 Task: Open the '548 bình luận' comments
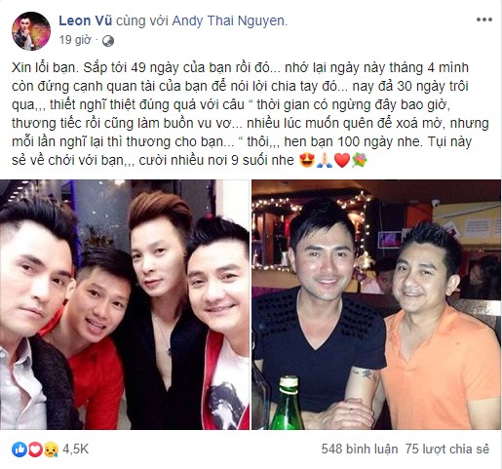coord(360,449)
